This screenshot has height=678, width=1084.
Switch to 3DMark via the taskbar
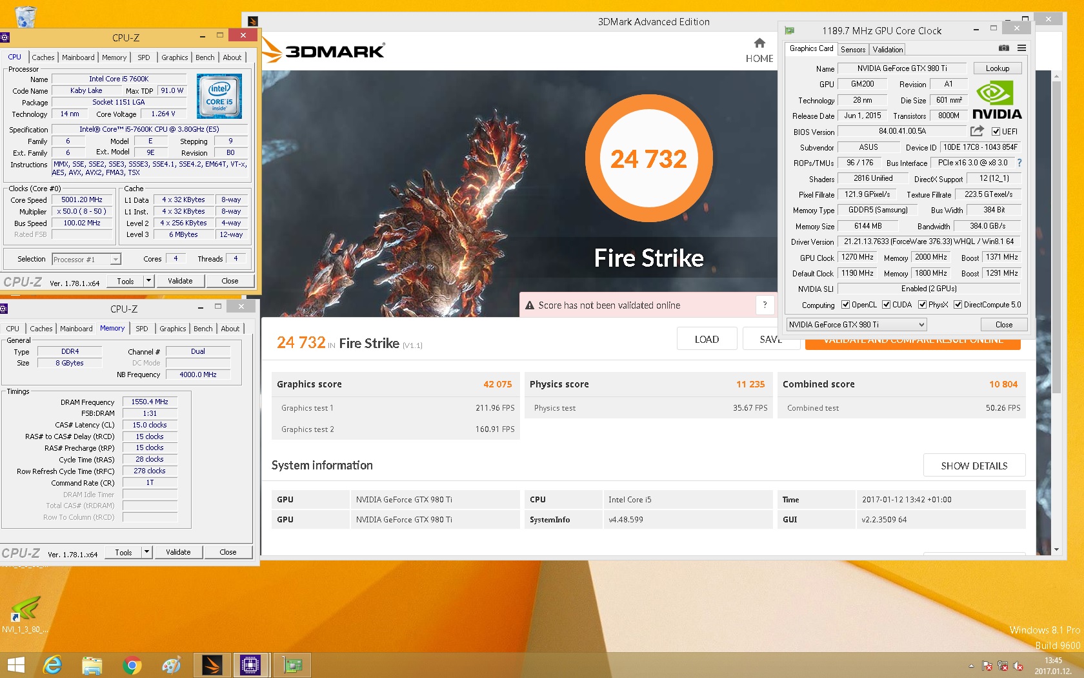pos(212,665)
